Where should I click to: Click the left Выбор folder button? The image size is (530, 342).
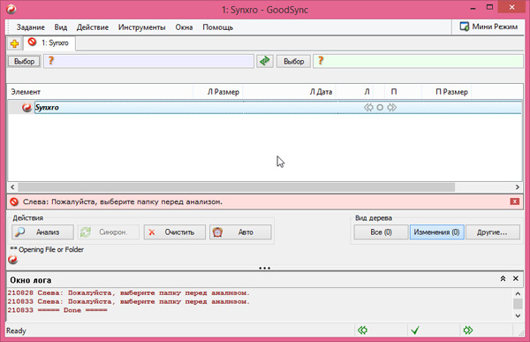[25, 61]
